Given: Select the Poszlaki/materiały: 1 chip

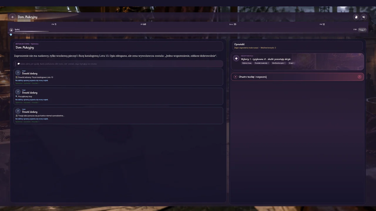Looking at the screenshot, I should pos(261,63).
